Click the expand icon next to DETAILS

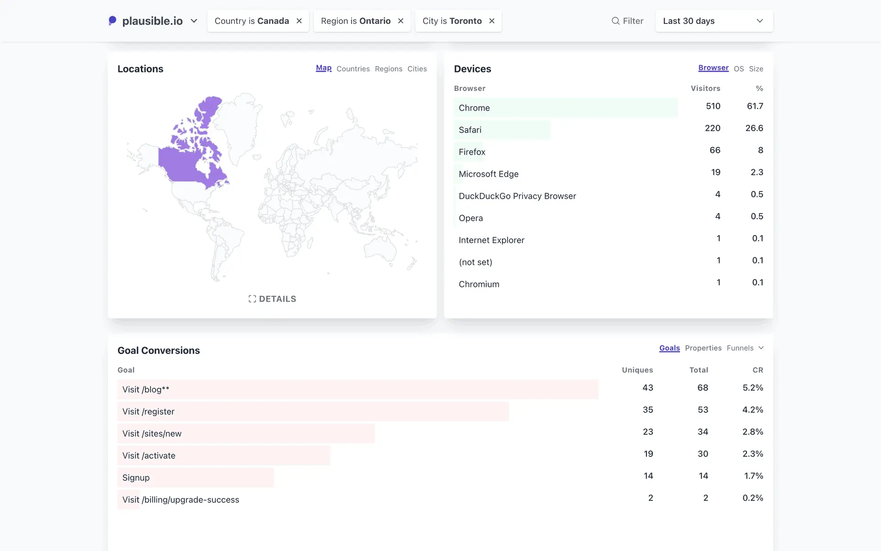tap(252, 299)
